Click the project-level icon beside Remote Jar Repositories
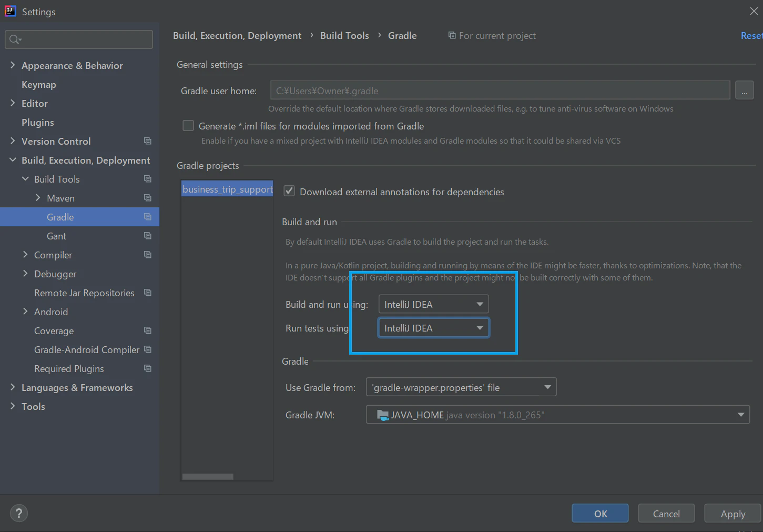This screenshot has height=532, width=763. pos(148,293)
